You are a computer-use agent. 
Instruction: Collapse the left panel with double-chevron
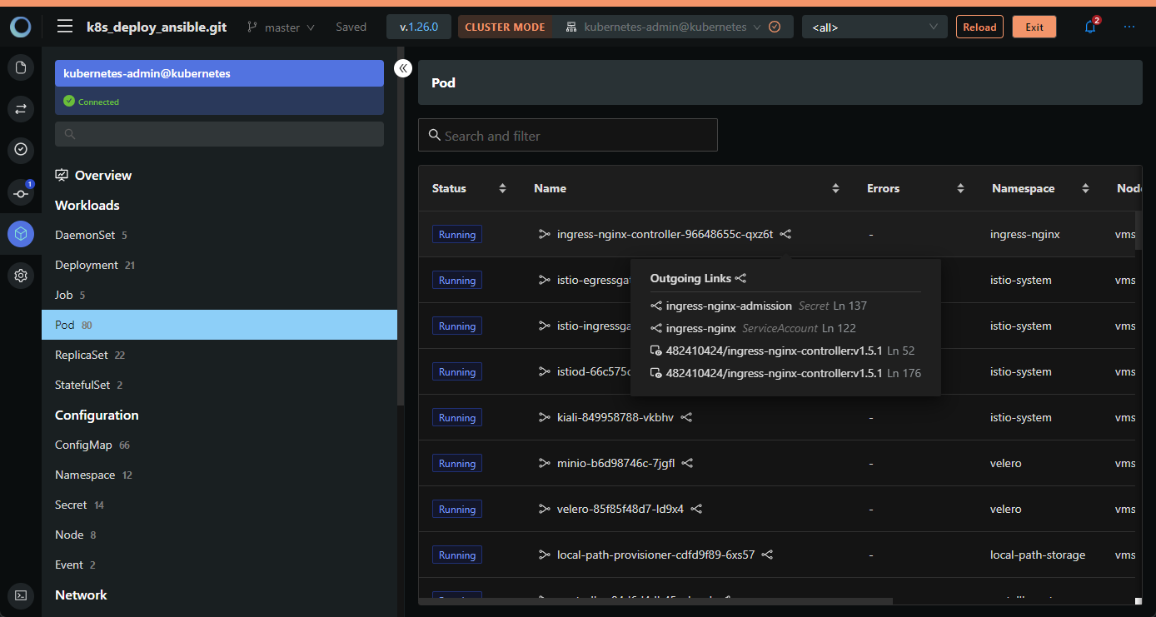click(x=403, y=68)
